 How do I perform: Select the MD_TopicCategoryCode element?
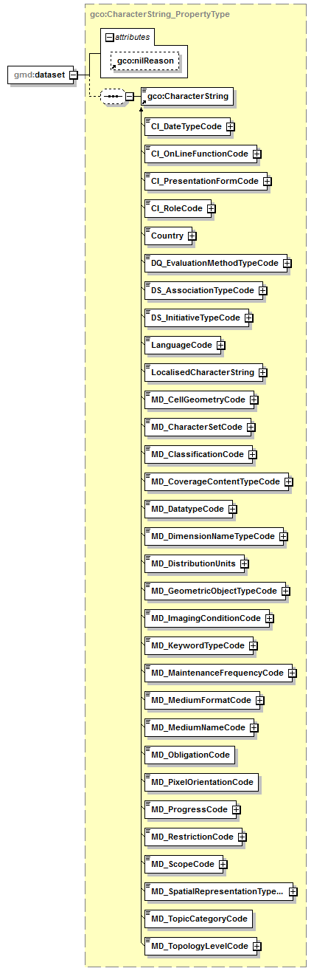point(198,919)
